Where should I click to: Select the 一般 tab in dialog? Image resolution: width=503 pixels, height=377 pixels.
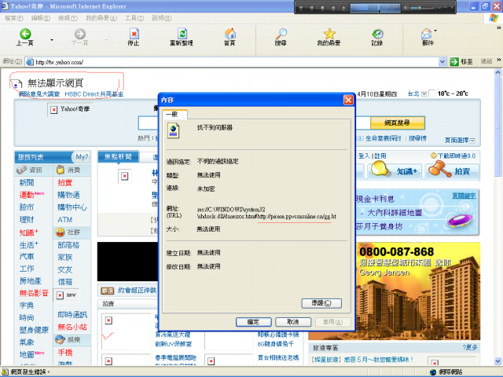[174, 114]
